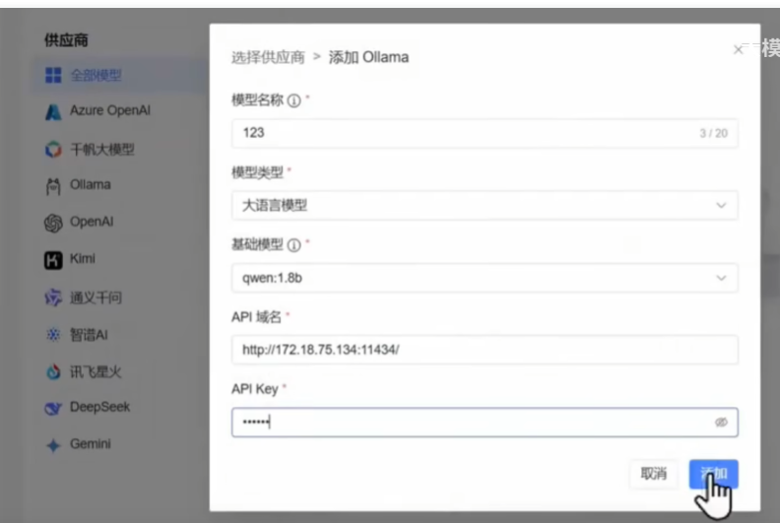Screen dimensions: 780x523
Task: Click the Ollama llama icon in sidebar
Action: (x=53, y=186)
